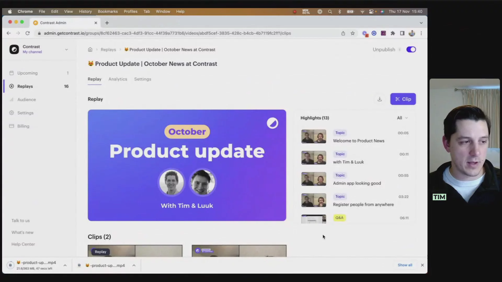Expand options for the first mp4 download
The image size is (502, 282).
coord(65,265)
